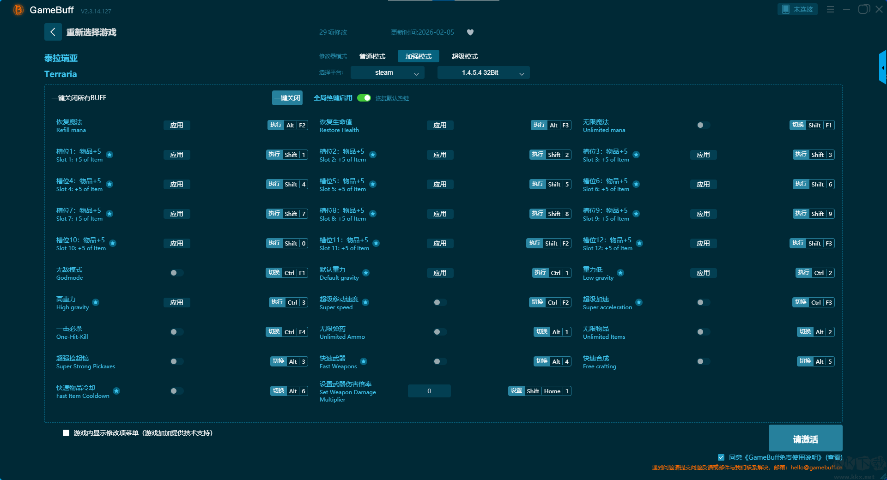Open the steam platform dropdown

pyautogui.click(x=387, y=72)
